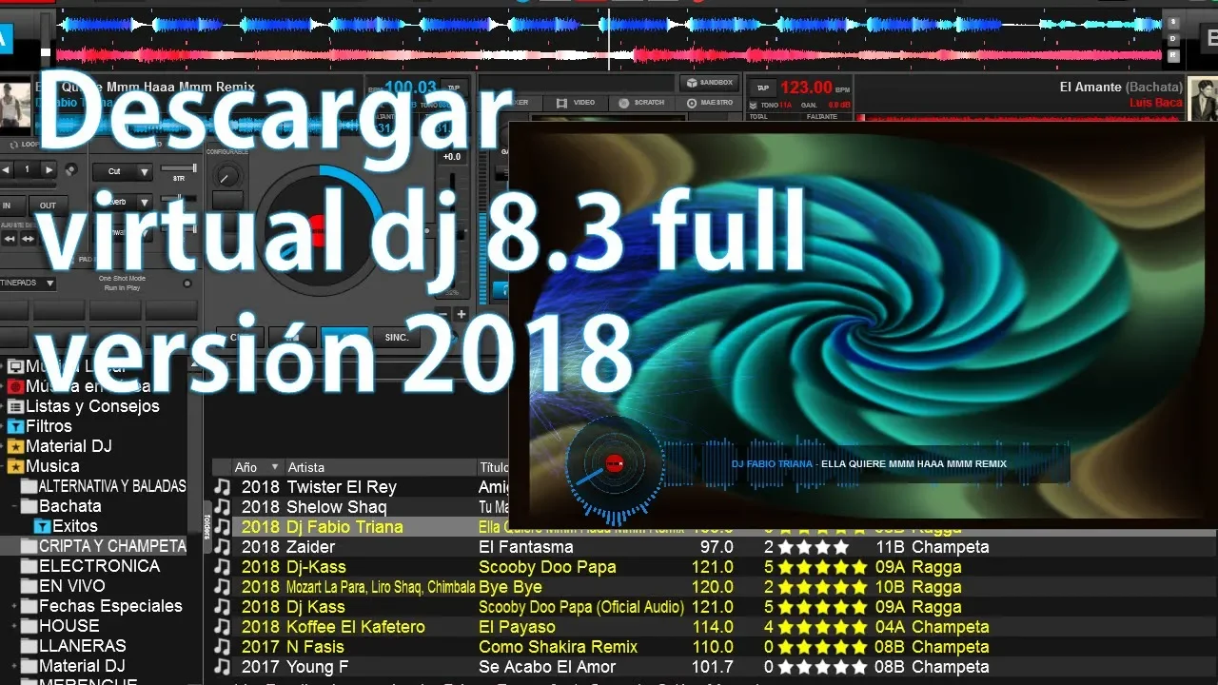This screenshot has width=1218, height=685.
Task: Select 'El Fantasma' title
Action: tap(526, 547)
